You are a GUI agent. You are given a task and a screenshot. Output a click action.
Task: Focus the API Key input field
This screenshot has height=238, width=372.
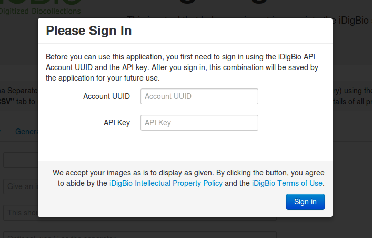click(x=199, y=123)
